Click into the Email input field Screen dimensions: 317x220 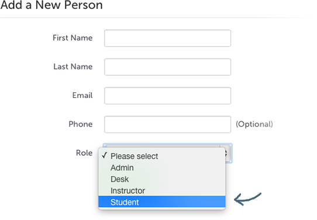[167, 96]
